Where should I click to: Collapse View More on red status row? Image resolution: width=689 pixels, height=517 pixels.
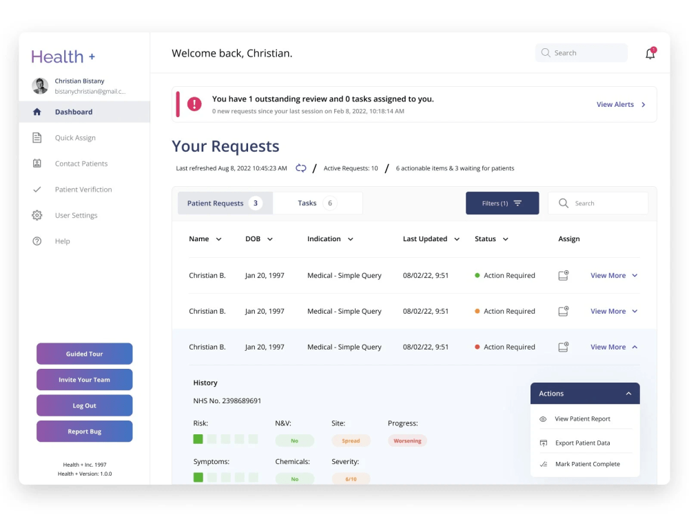(x=614, y=347)
